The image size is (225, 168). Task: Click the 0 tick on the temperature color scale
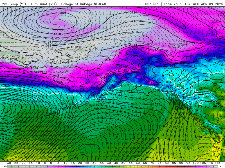click(x=51, y=163)
